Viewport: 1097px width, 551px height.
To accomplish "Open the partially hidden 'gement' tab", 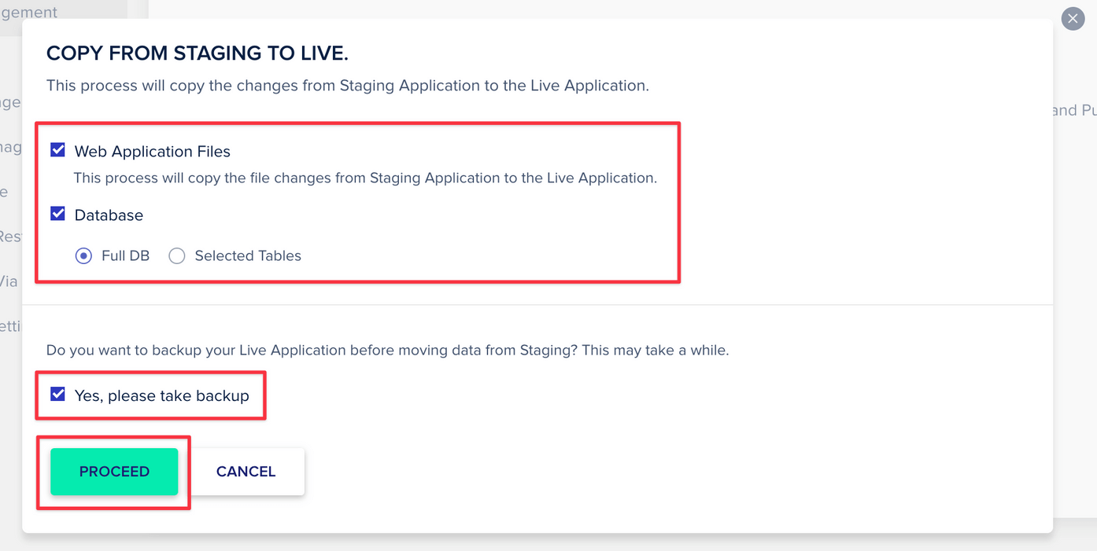I will [29, 13].
